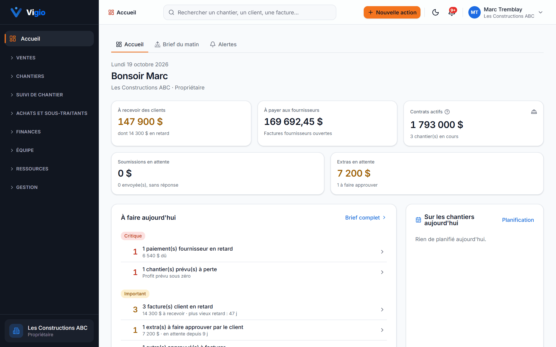Click the MT user avatar

pyautogui.click(x=474, y=12)
